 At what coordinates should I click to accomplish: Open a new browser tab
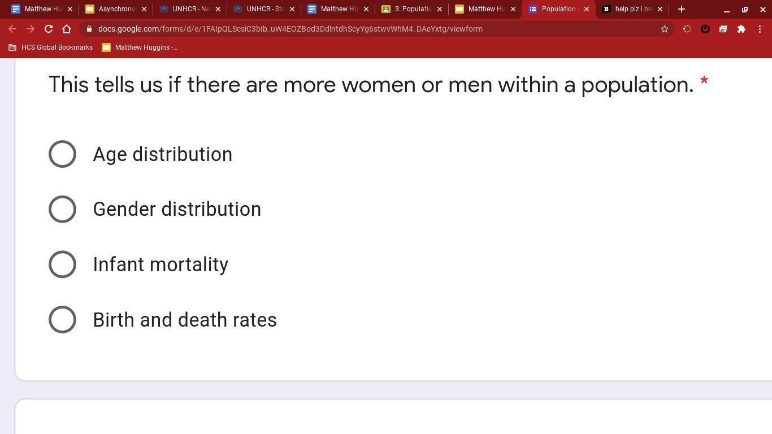(x=682, y=9)
